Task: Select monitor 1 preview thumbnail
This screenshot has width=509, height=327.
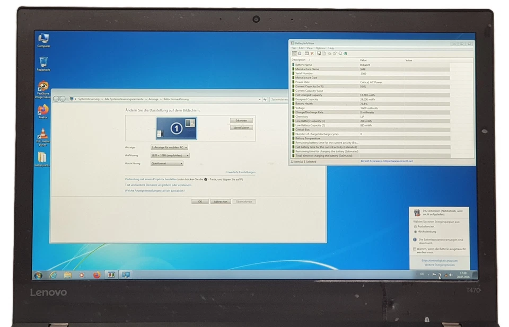Action: (x=176, y=128)
